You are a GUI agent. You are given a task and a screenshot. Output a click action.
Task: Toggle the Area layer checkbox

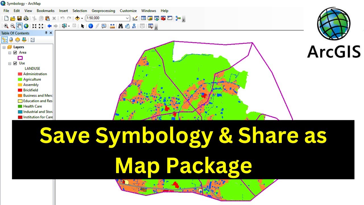(x=15, y=52)
